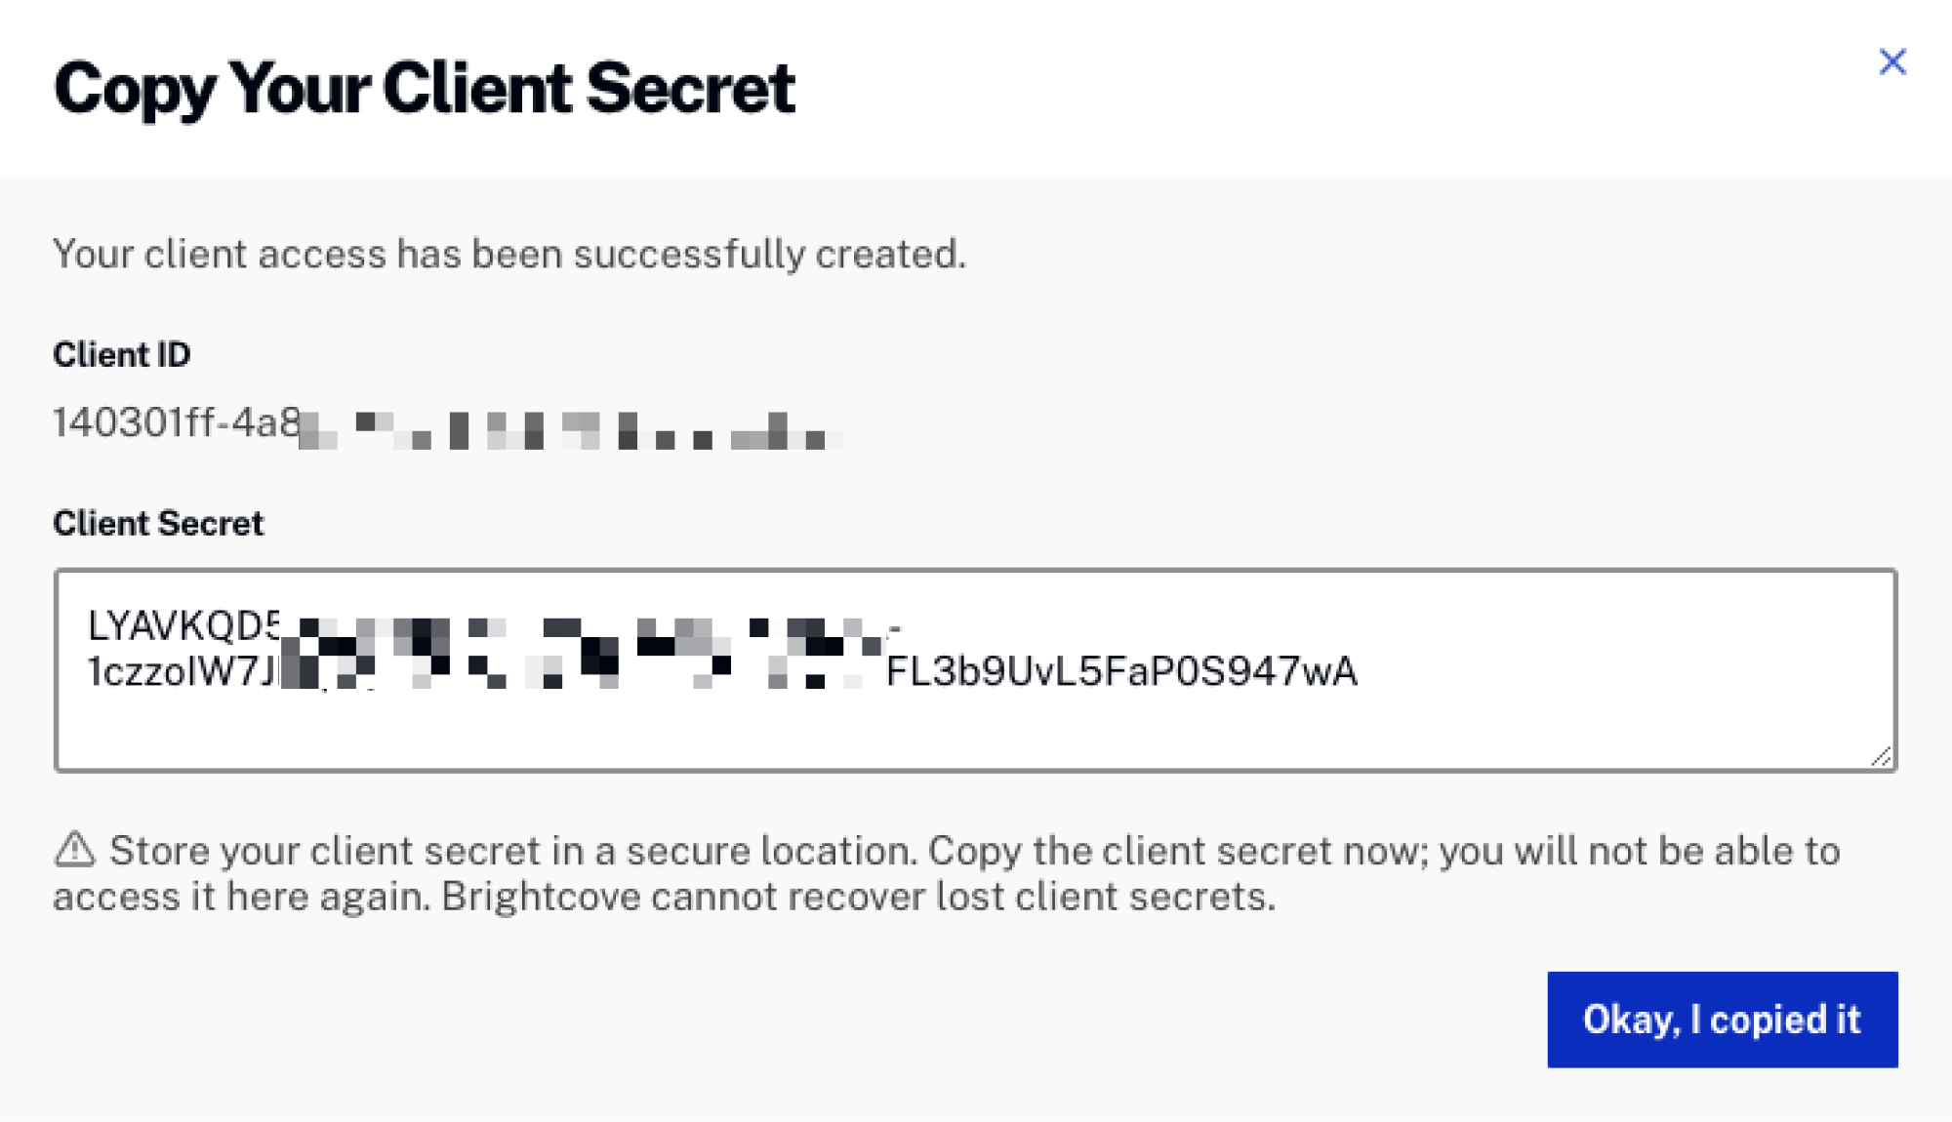1952x1122 pixels.
Task: Click the secret ending in FL3b9UvL5FaP0S947wA
Action: (1122, 671)
